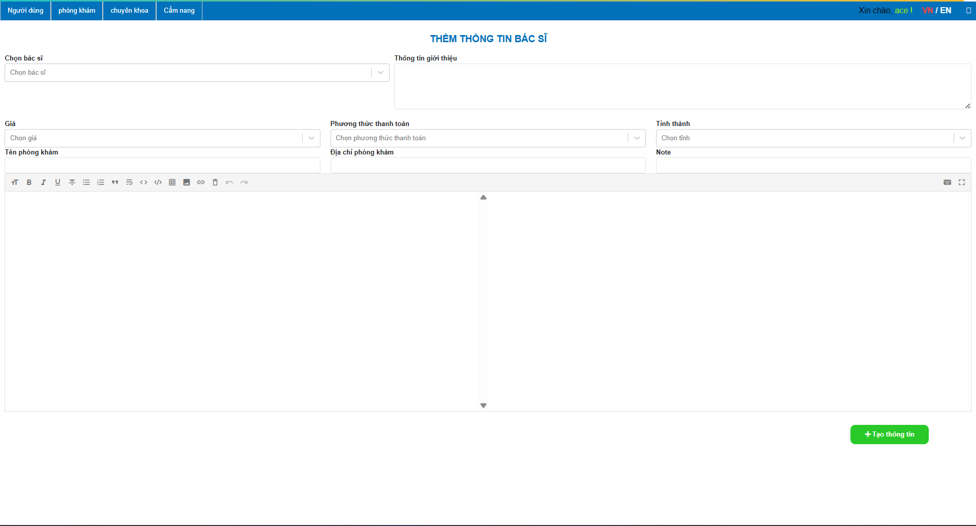Viewport: 976px width, 526px height.
Task: Click the underline toolbar icon
Action: [x=57, y=182]
